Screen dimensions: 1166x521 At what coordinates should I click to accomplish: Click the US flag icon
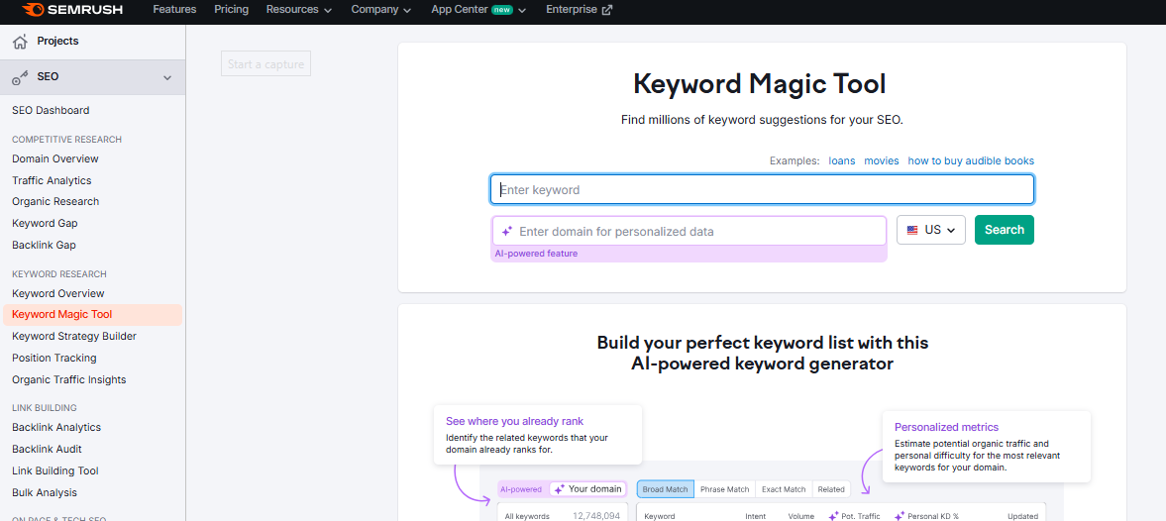(x=912, y=231)
